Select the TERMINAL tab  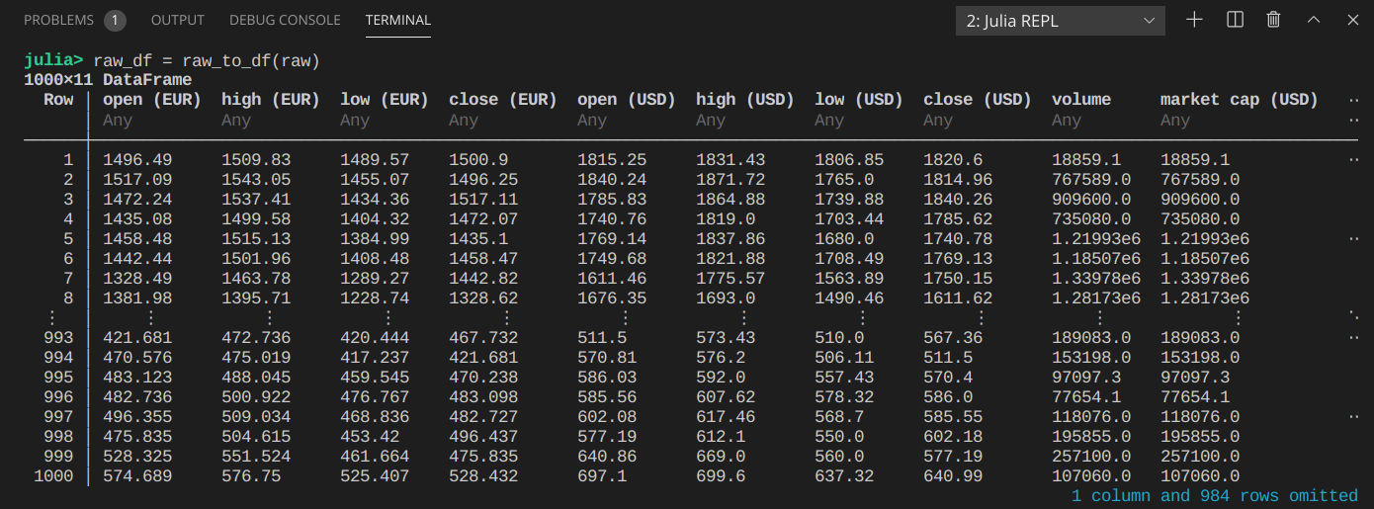[397, 20]
